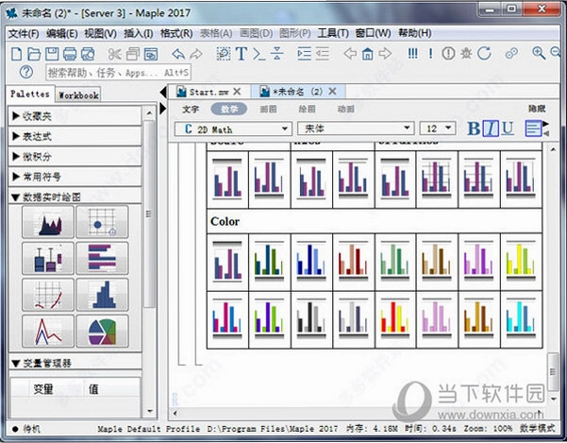Collapse the 变量管理器 palette
Screen dimensions: 567x443
click(75, 363)
